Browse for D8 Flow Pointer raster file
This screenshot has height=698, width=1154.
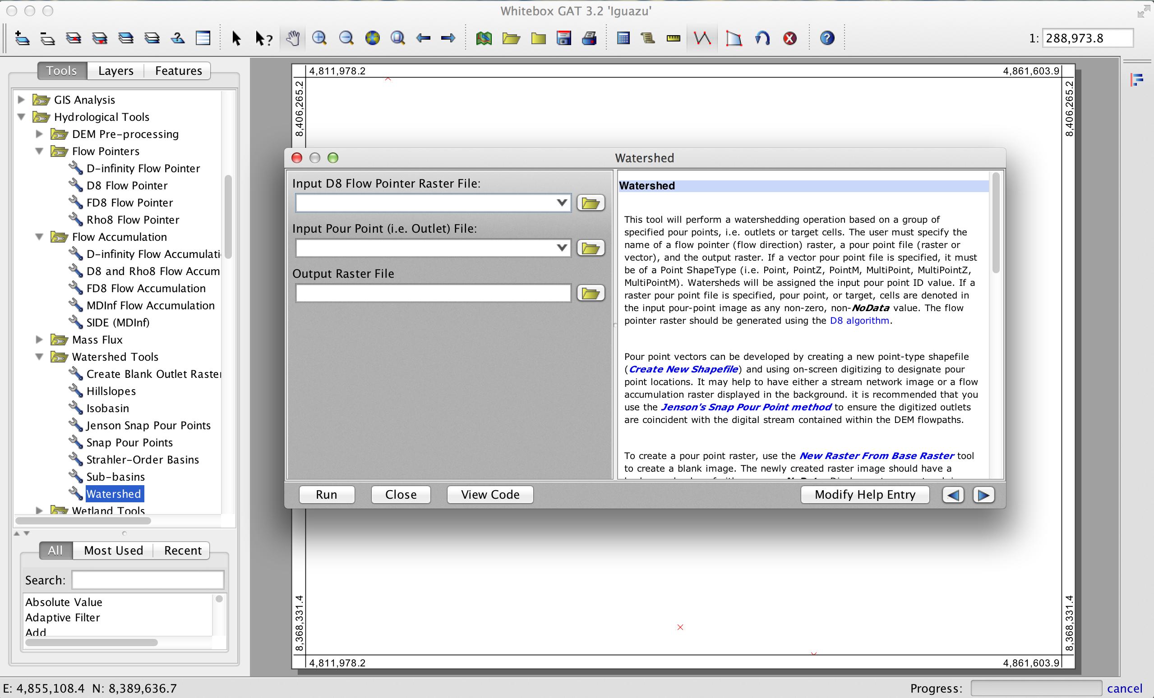click(591, 203)
